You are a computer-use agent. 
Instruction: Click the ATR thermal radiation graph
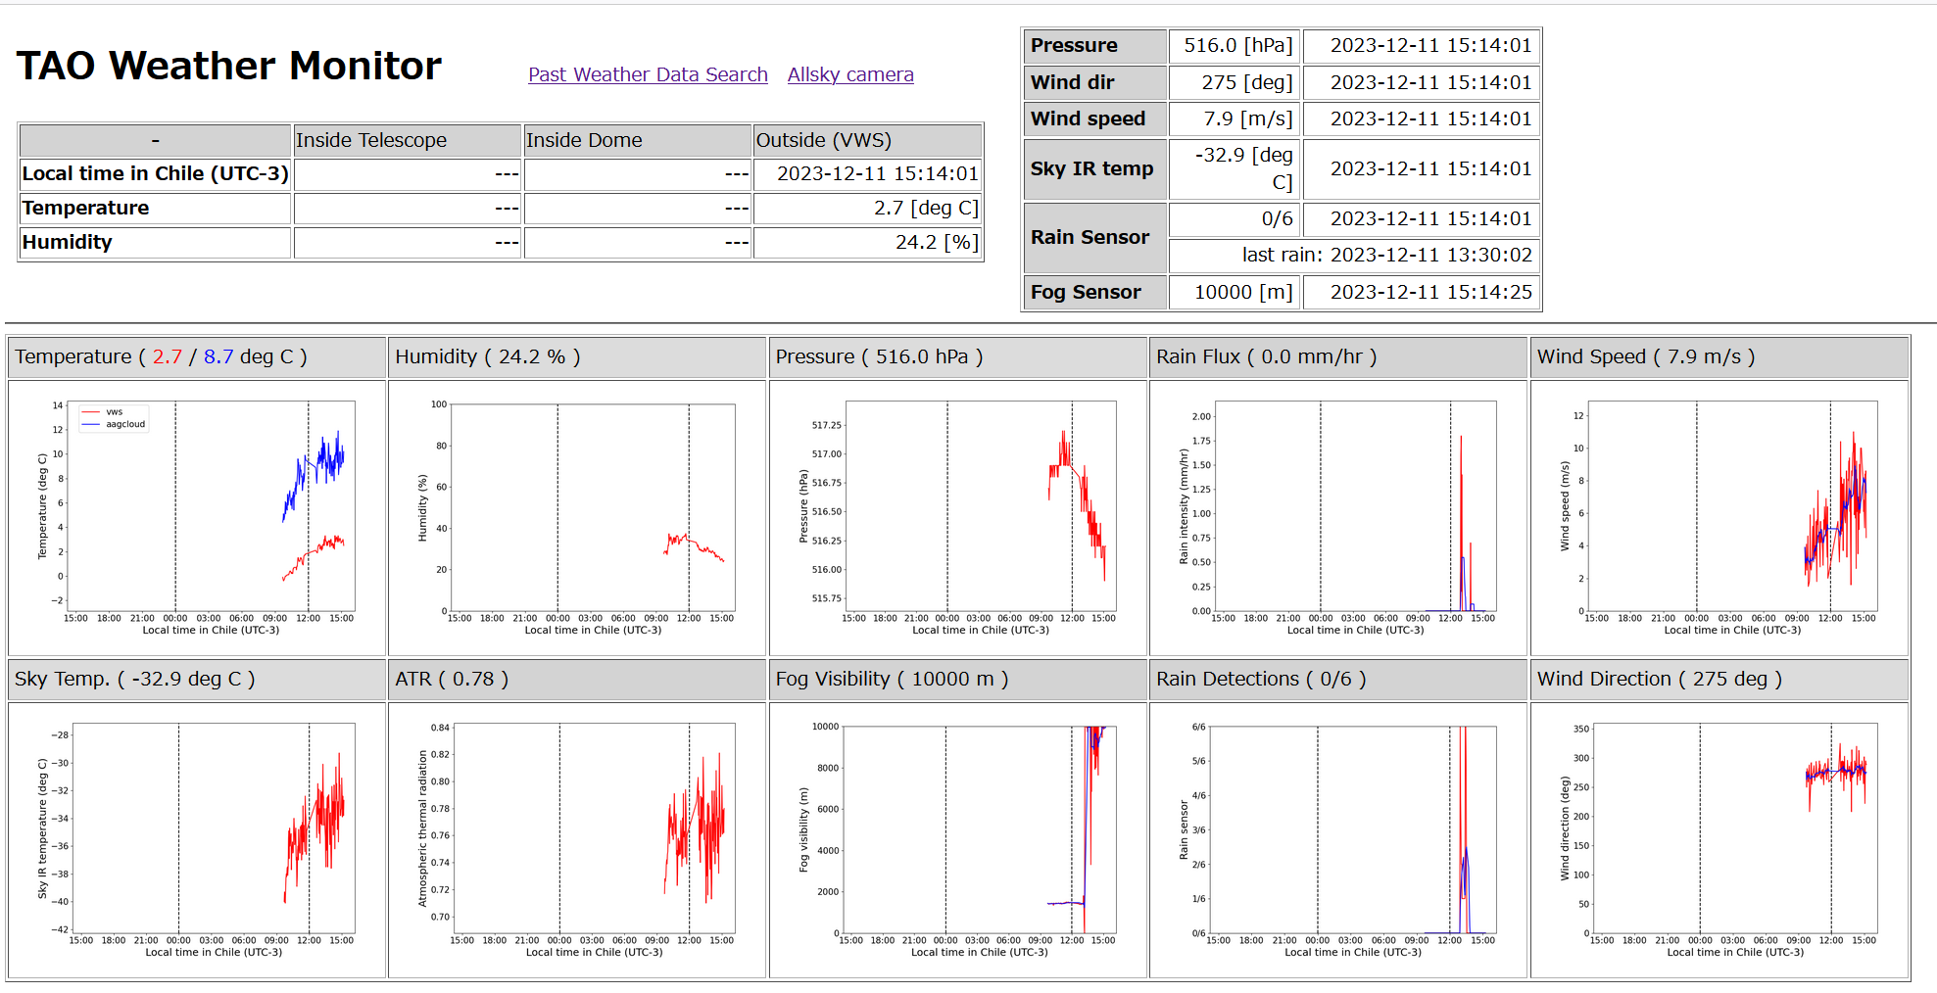(576, 839)
